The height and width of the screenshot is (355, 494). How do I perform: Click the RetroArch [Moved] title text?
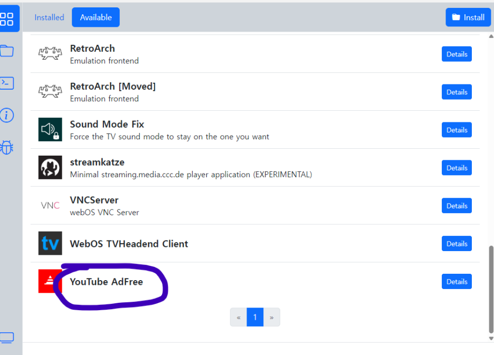click(113, 87)
